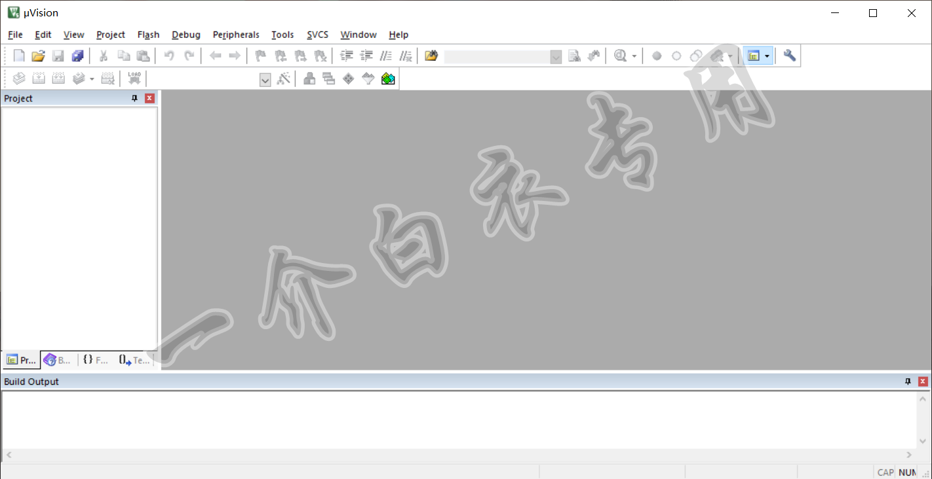Click the Build Output horizontal scrollbar
Image resolution: width=932 pixels, height=479 pixels.
459,455
